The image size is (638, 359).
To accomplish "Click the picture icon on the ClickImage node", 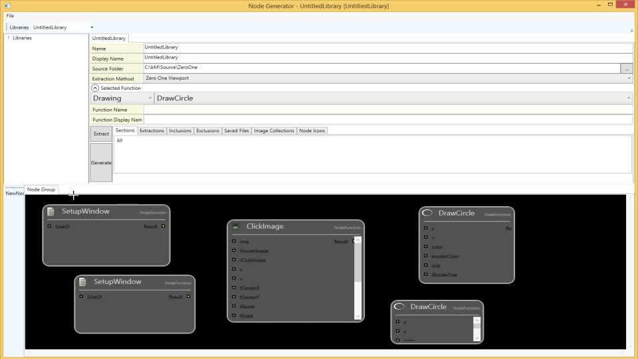I will 235,226.
